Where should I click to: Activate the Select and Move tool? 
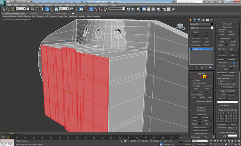pyautogui.click(x=47, y=9)
